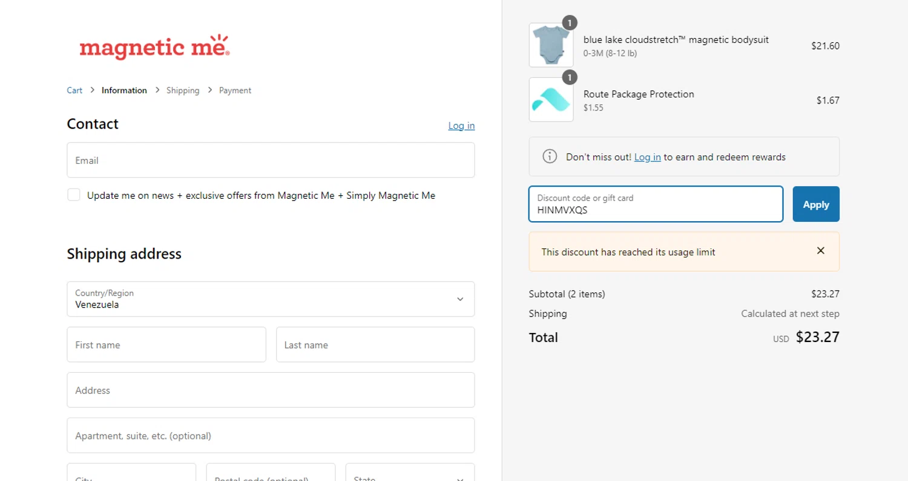Select the Payment breadcrumb step
Screen dimensions: 908x481
pyautogui.click(x=235, y=90)
